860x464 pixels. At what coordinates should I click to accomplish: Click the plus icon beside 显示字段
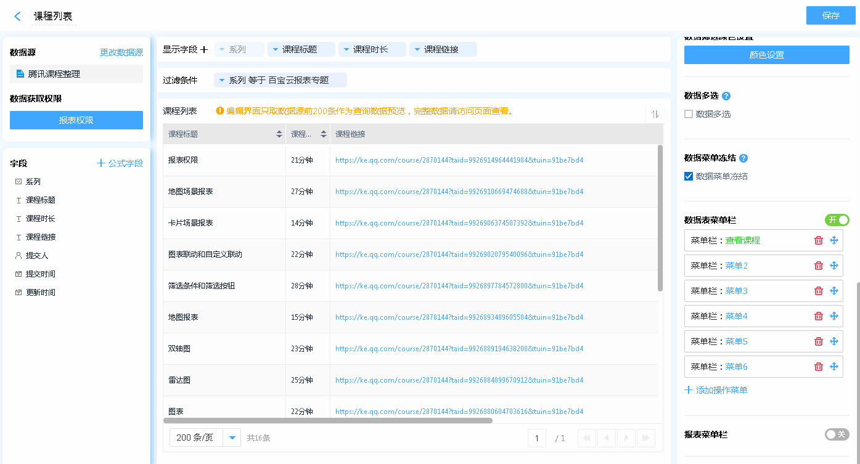(x=204, y=49)
